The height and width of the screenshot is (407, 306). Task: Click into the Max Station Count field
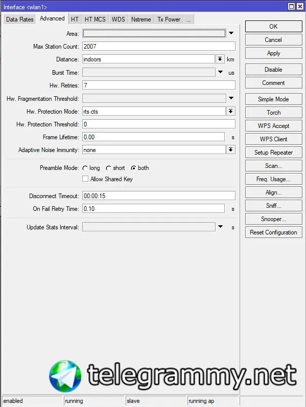point(158,47)
